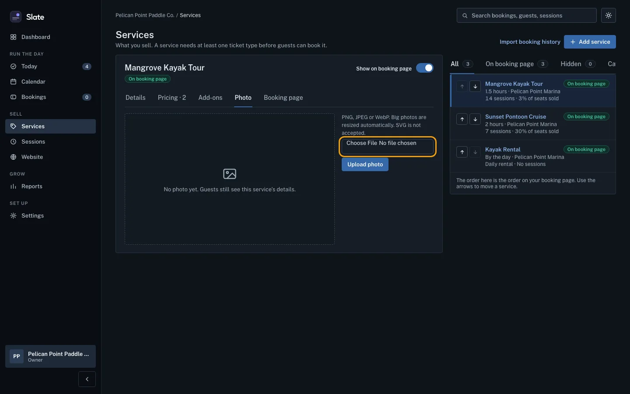The image size is (630, 394).
Task: Select the Photo tab
Action: coord(243,98)
